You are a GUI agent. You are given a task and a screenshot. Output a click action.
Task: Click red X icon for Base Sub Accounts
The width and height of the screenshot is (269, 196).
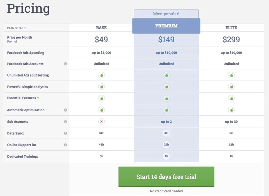(101, 122)
